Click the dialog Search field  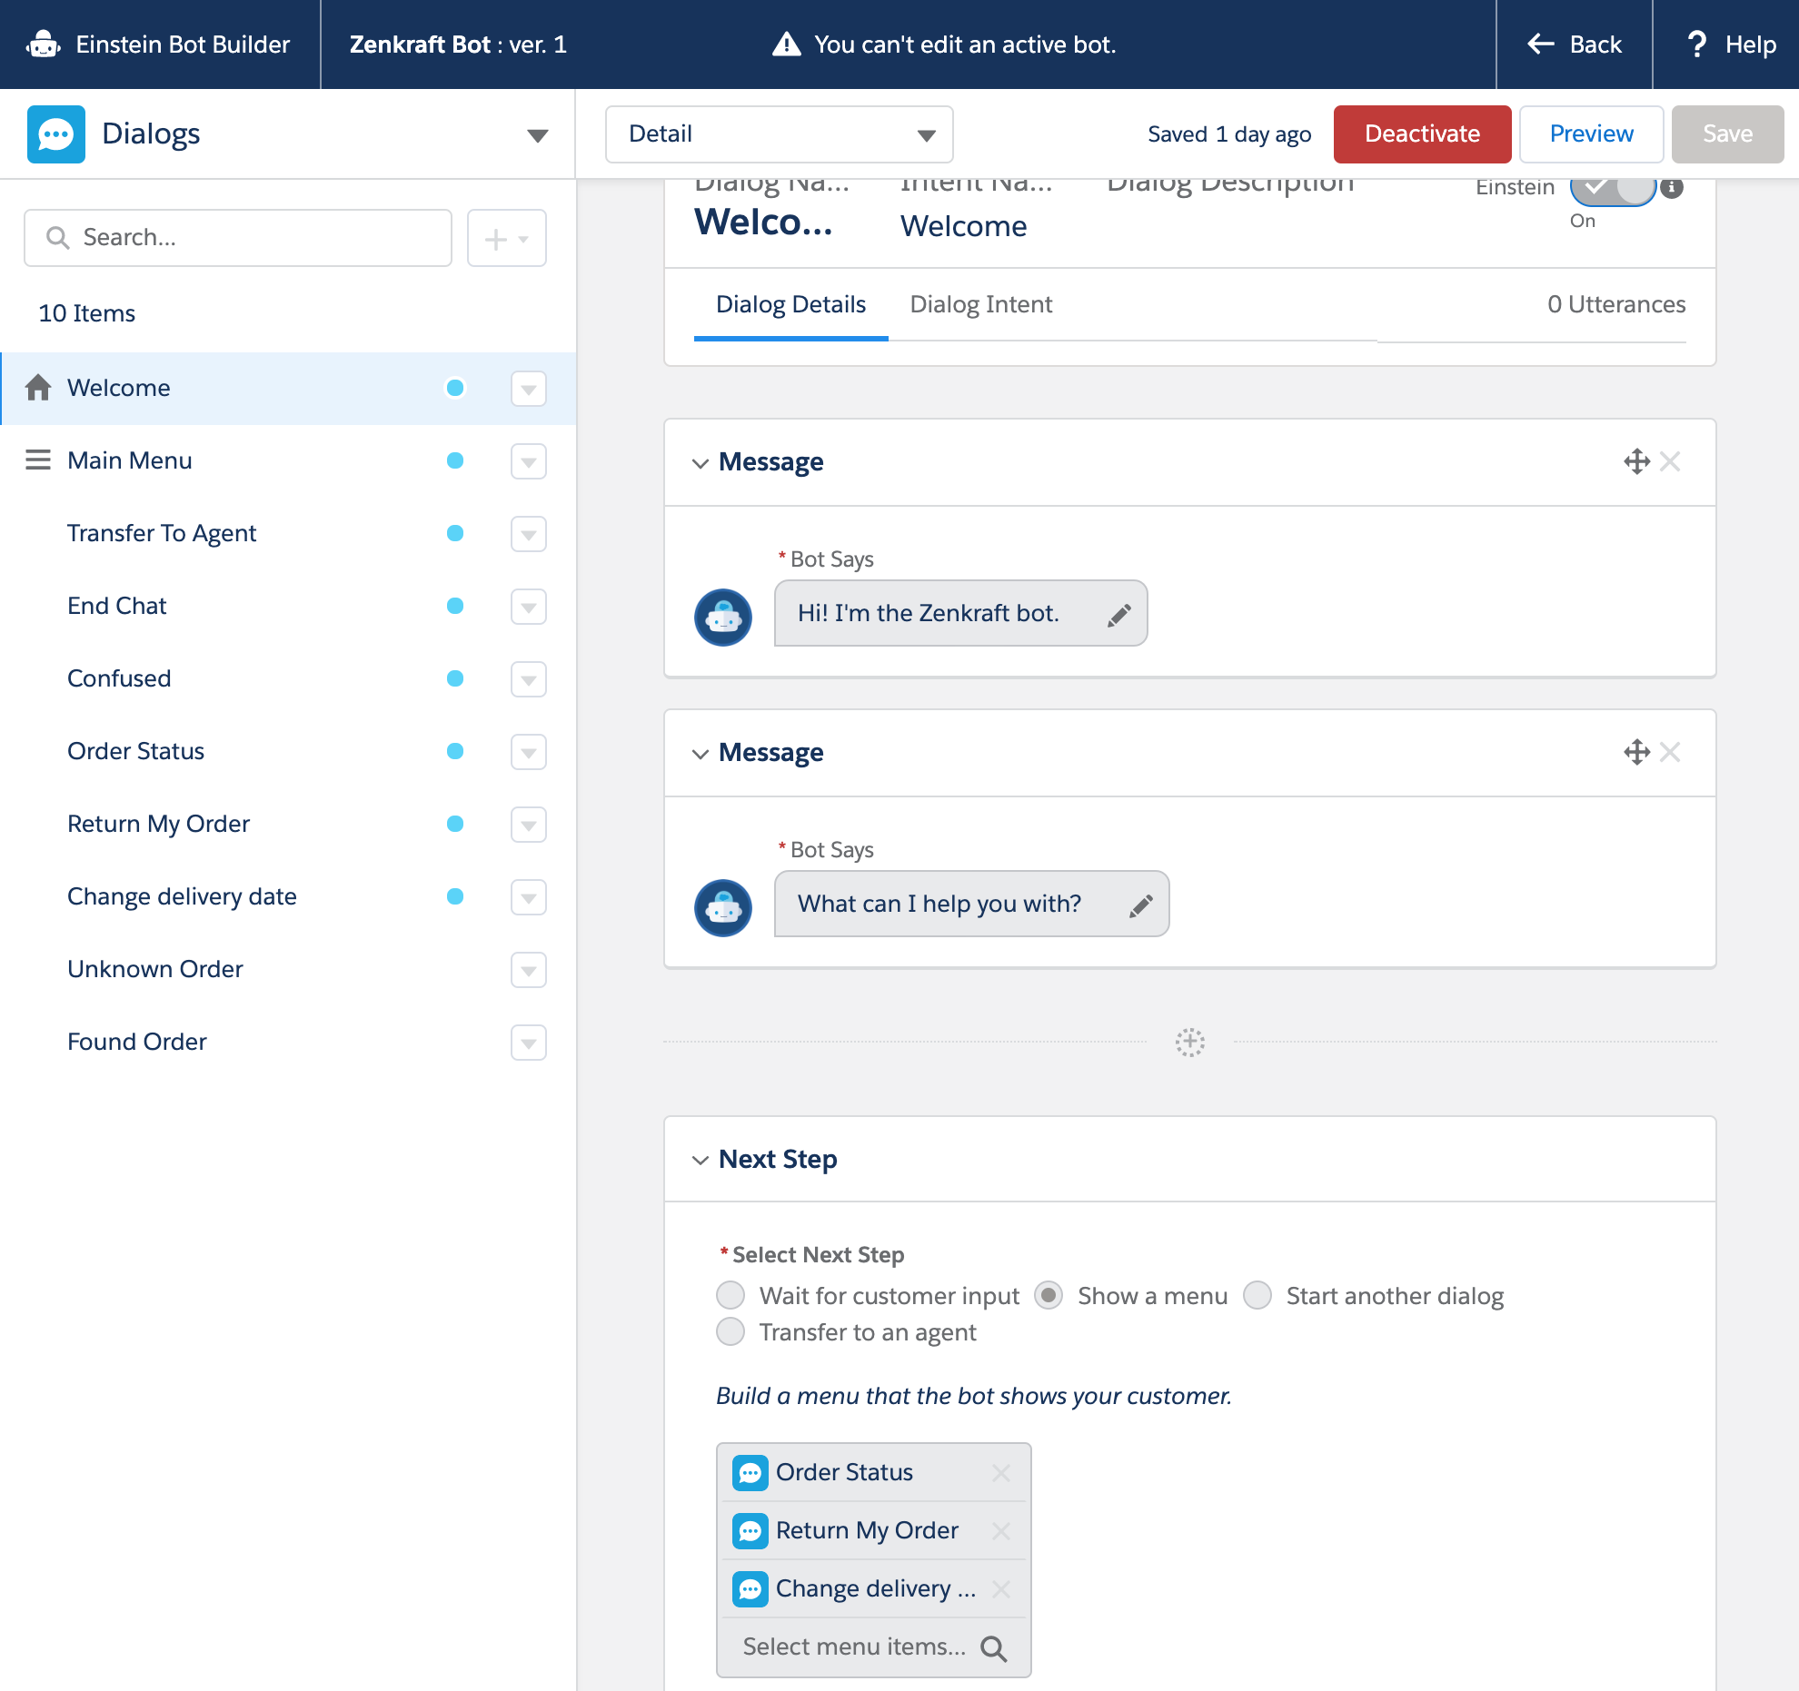point(238,238)
